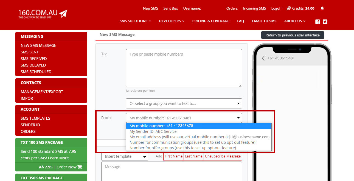Add Last Name placeholder

194,156
